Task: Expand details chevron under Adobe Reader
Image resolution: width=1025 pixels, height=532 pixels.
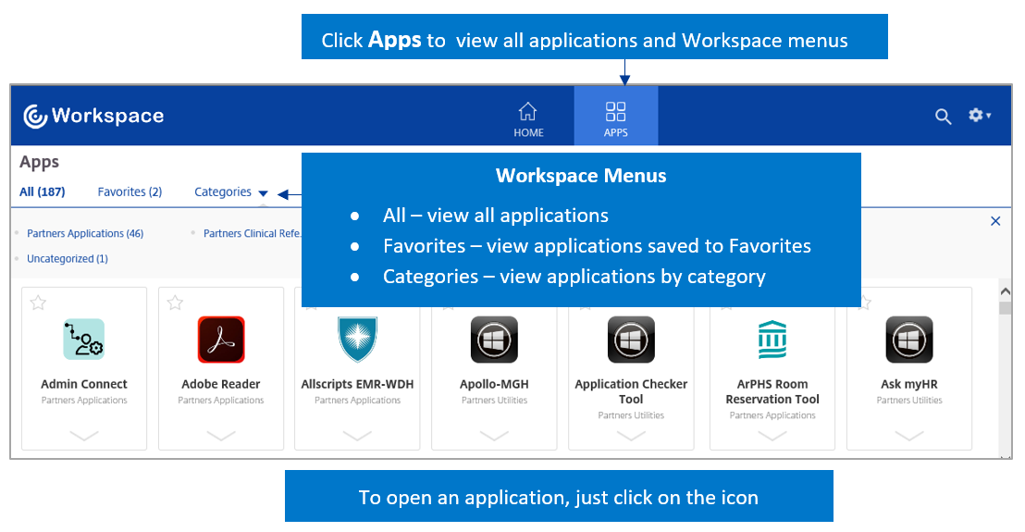Action: [221, 436]
